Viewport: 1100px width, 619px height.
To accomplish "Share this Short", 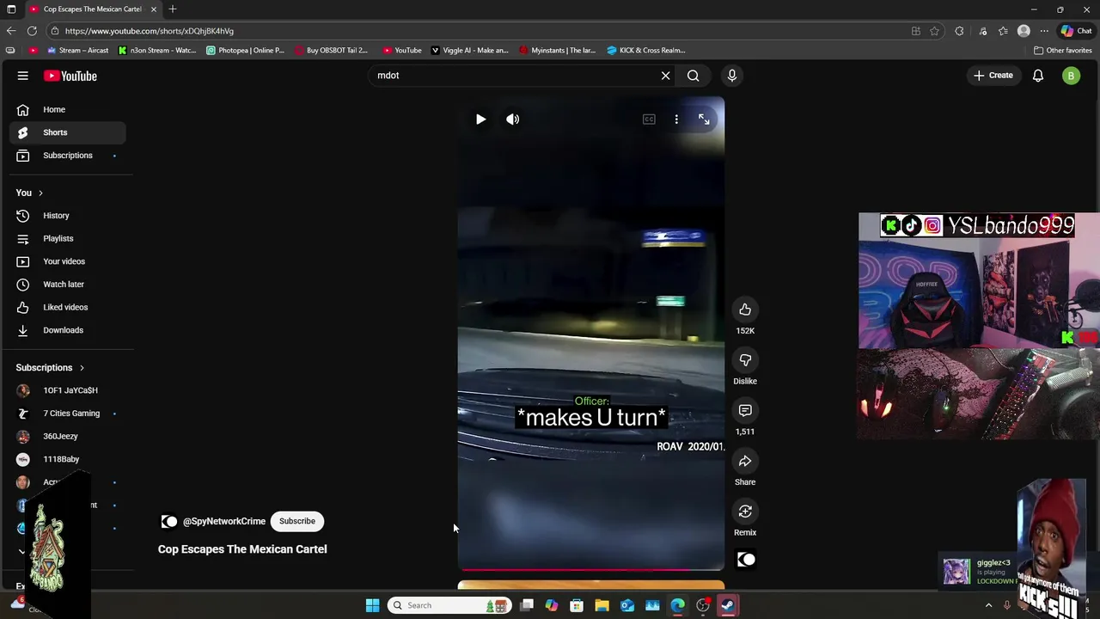I will (745, 461).
